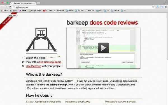Open the Yahoo! bookmark
The height and width of the screenshot is (105, 168).
(22, 11)
